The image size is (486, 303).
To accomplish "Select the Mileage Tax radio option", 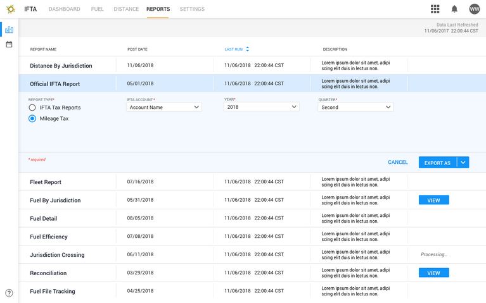I will click(x=32, y=118).
